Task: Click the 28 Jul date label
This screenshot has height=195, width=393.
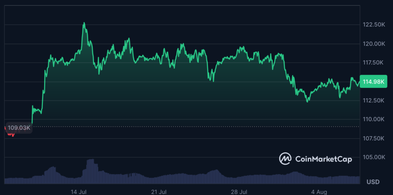Action: (x=239, y=191)
